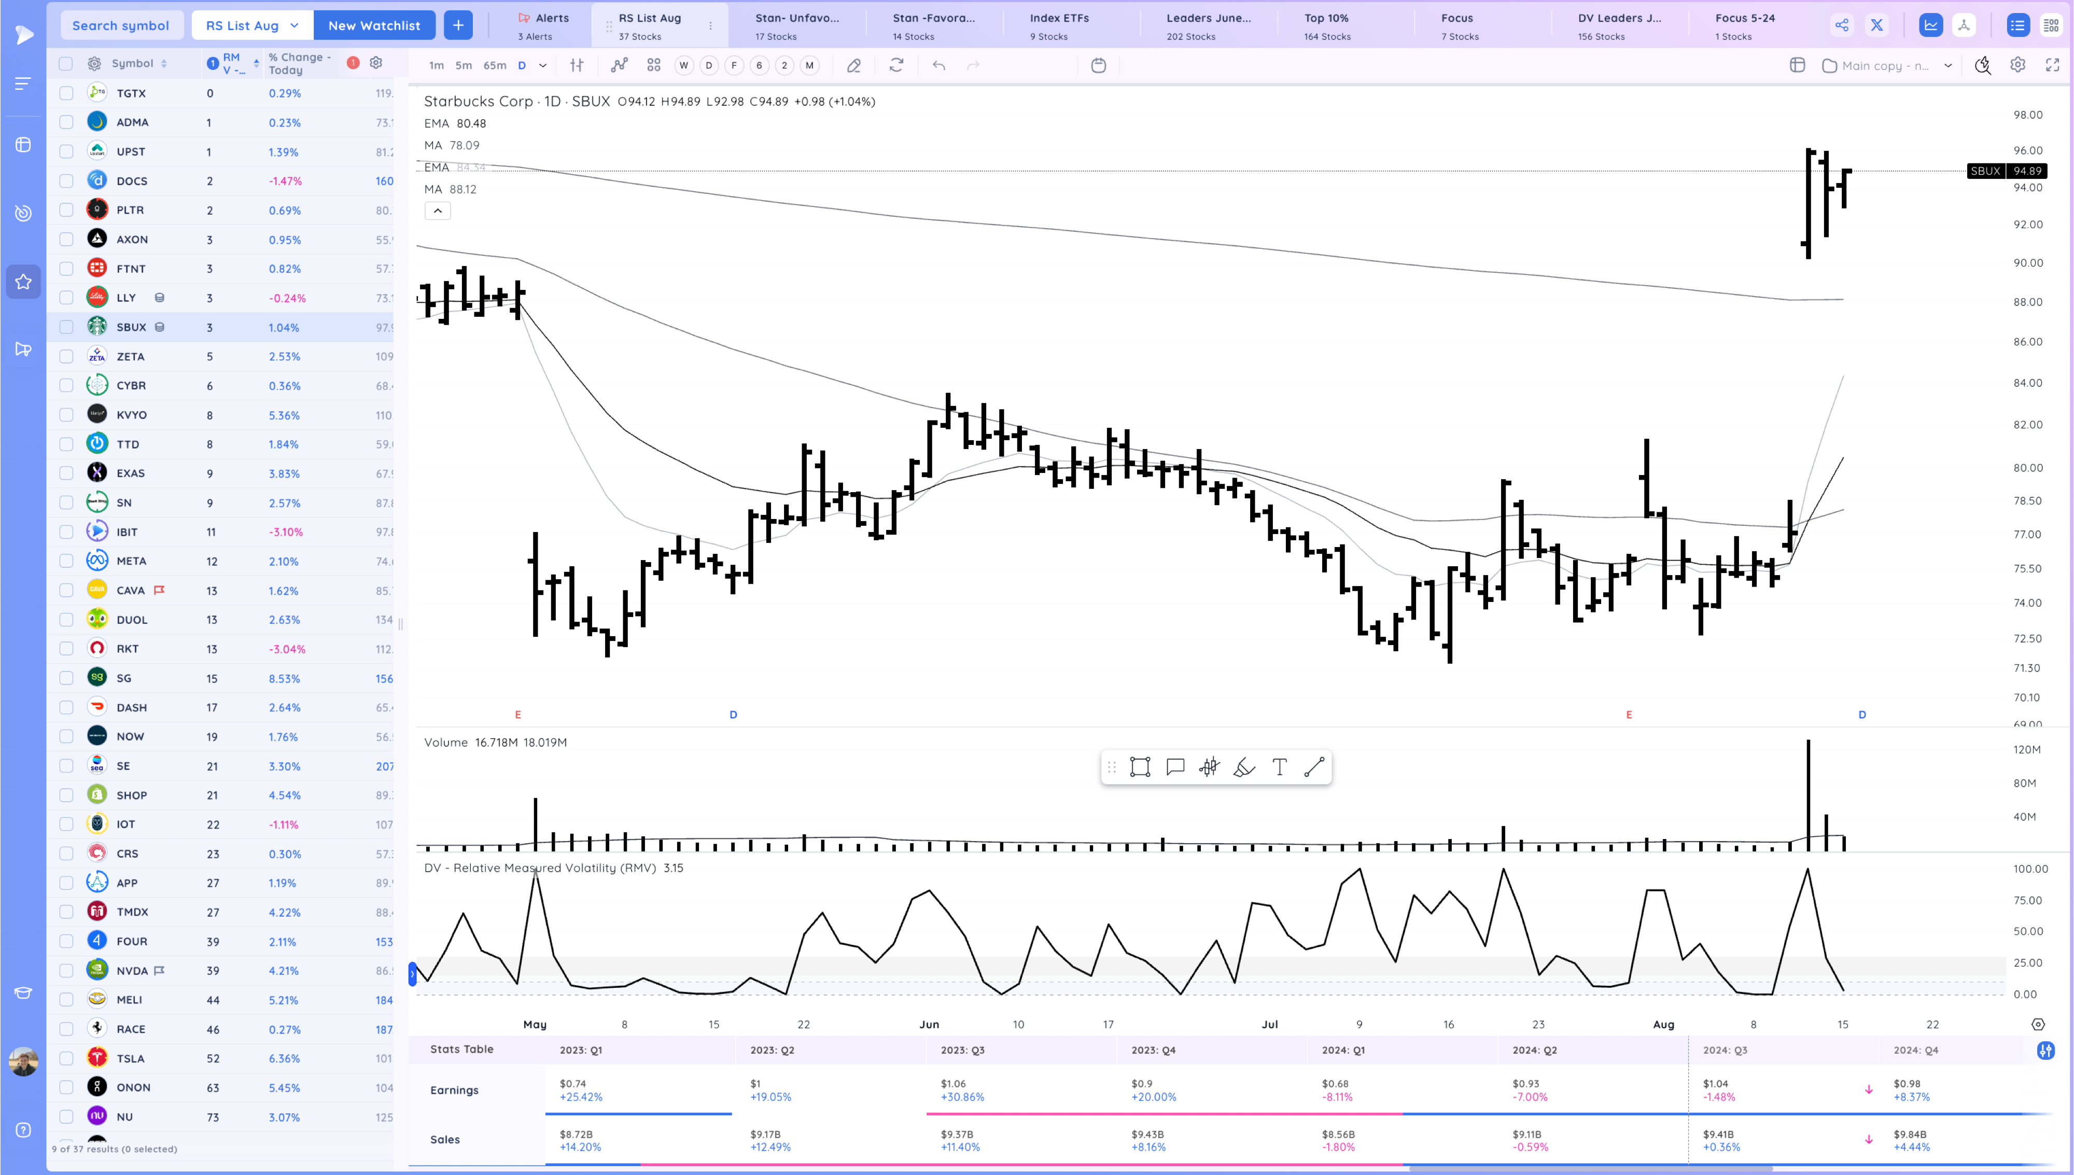Image resolution: width=2074 pixels, height=1175 pixels.
Task: Click the Search symbol field
Action: [x=122, y=25]
